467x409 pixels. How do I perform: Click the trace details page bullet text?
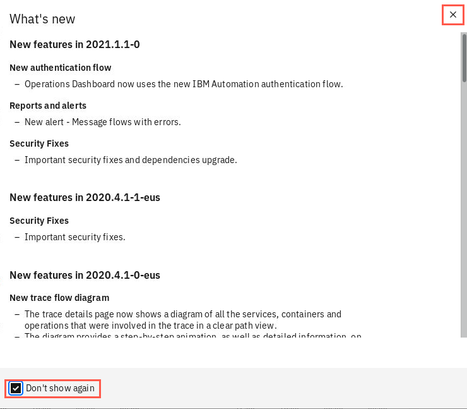pos(183,320)
